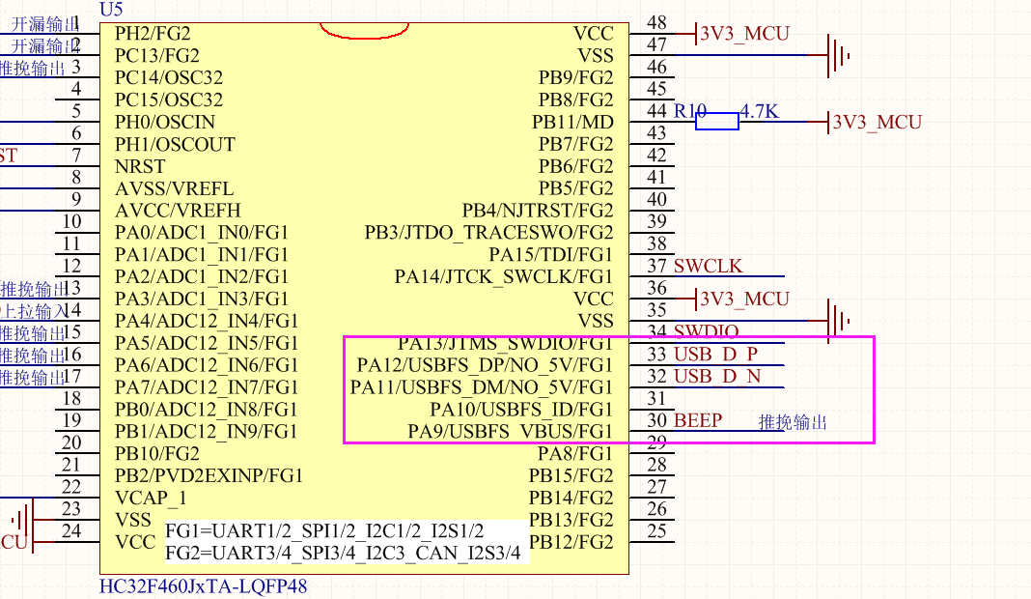This screenshot has height=599, width=1031.
Task: Select the Chinese text note beside BEEP
Action: (793, 422)
